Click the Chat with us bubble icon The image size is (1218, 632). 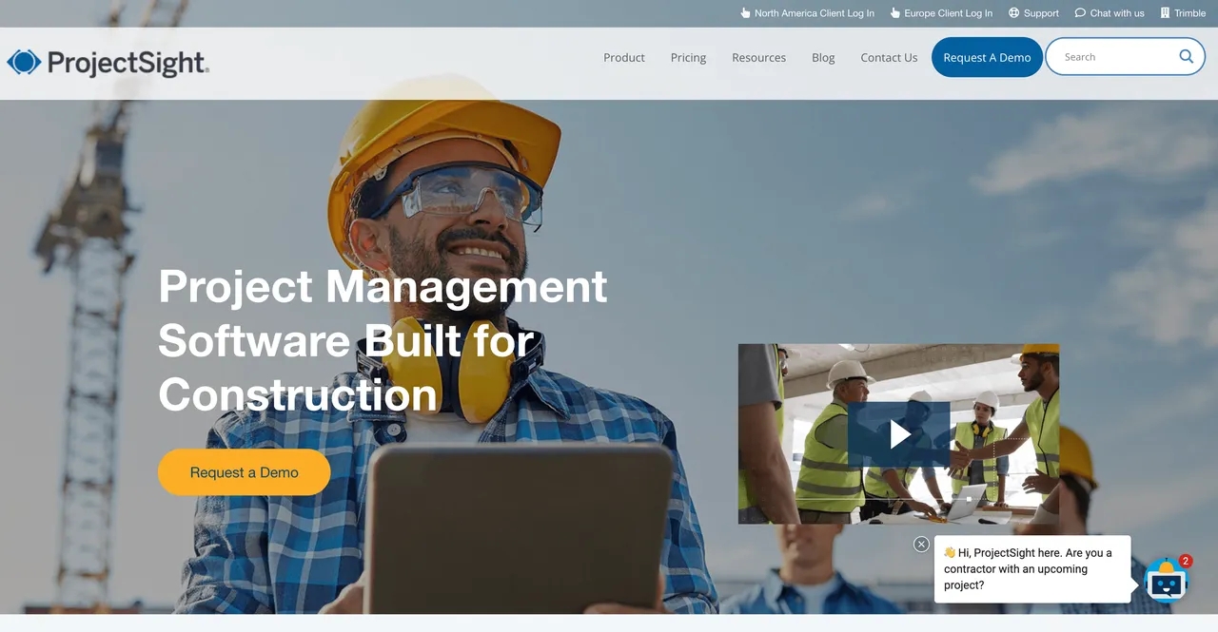(x=1080, y=13)
